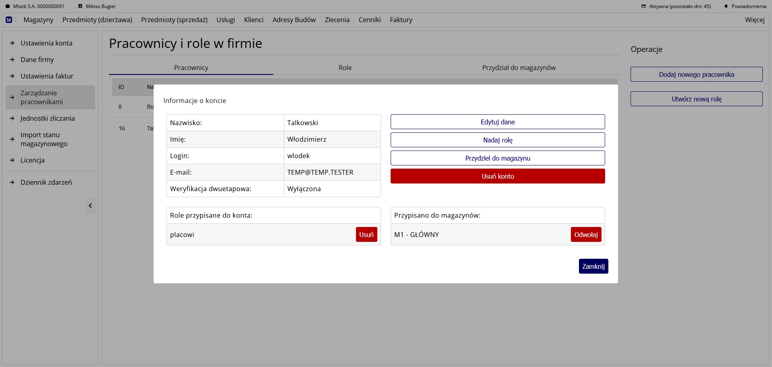Image resolution: width=772 pixels, height=367 pixels.
Task: Click Odwołaj next to M1 - GŁÓWNY
Action: coord(586,234)
